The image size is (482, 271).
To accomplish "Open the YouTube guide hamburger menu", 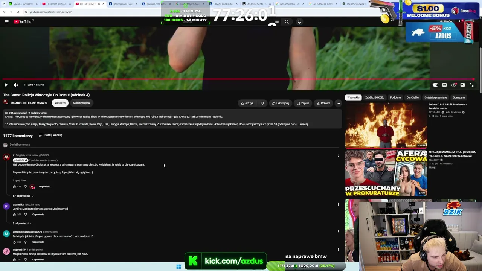I will 7,22.
